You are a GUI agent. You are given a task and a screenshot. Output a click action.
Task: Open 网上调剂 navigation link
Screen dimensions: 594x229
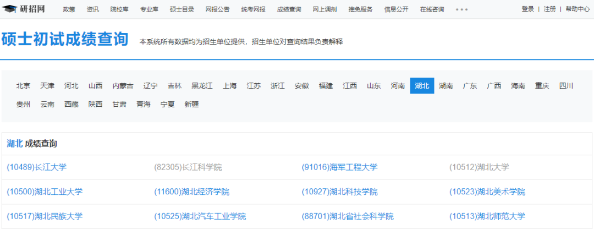point(325,9)
